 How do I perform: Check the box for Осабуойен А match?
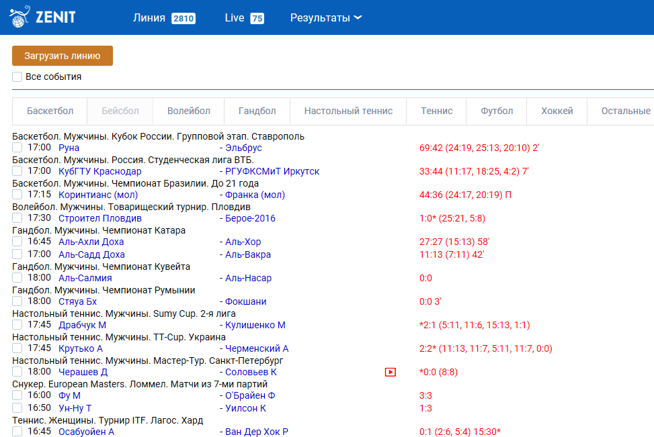point(17,432)
